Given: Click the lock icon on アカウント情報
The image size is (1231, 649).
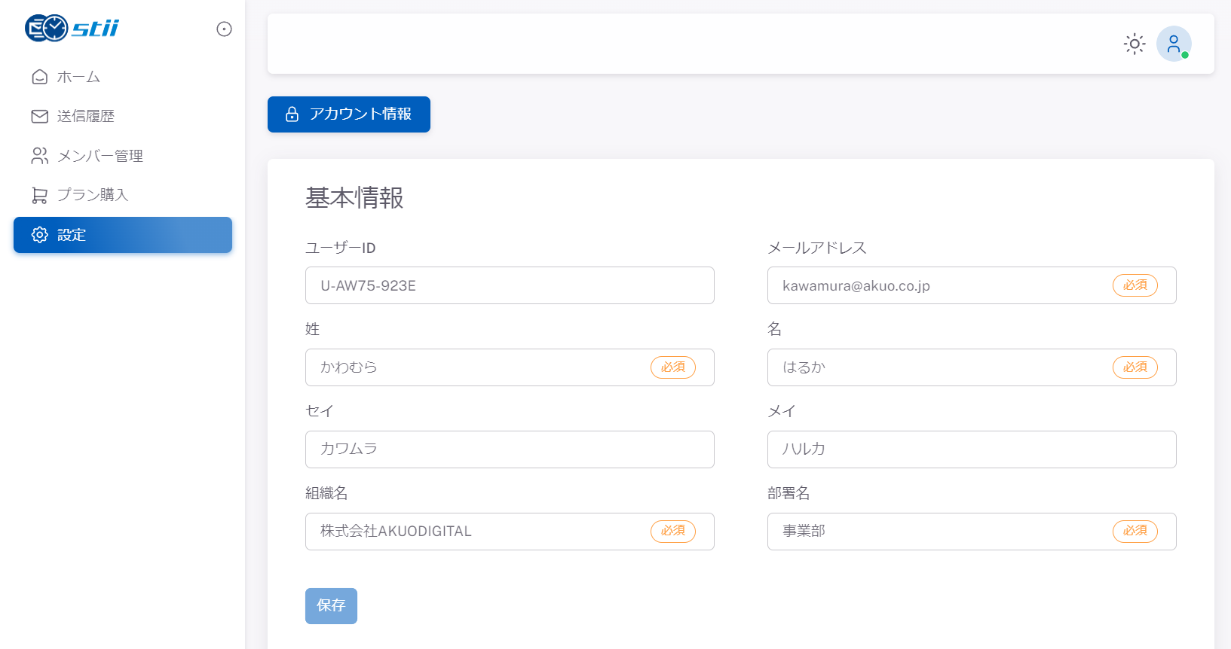Looking at the screenshot, I should tap(292, 114).
